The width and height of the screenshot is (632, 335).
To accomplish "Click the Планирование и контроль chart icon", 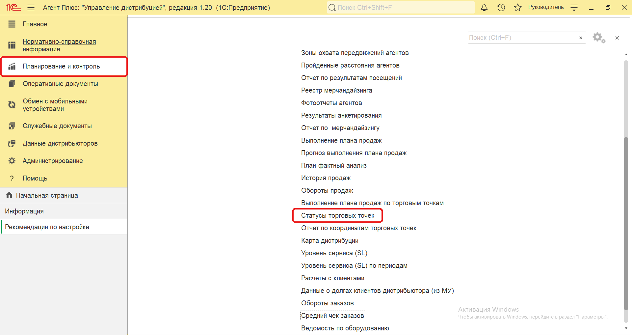I will (12, 66).
